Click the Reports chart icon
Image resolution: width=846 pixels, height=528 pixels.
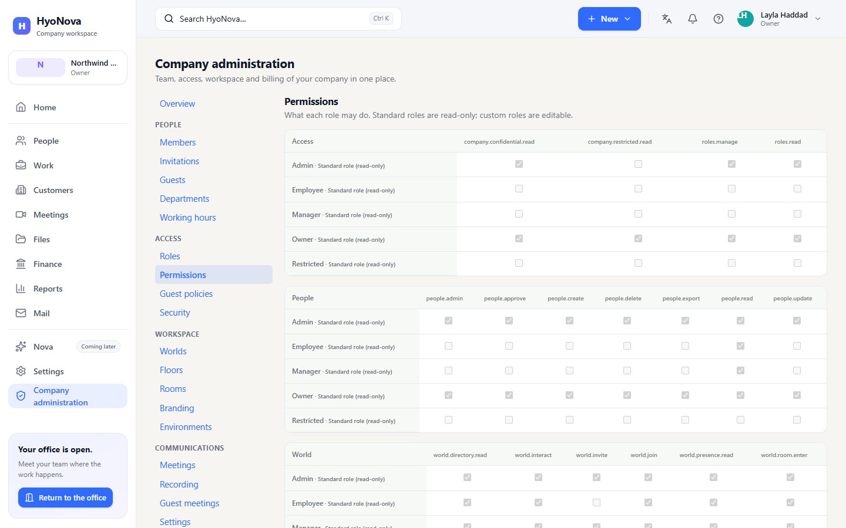21,289
